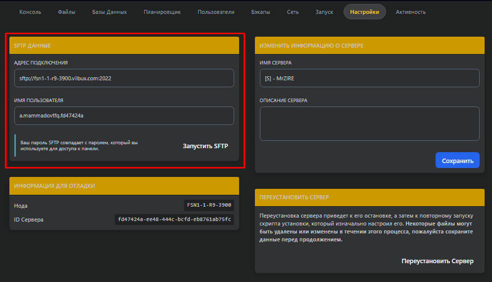The height and width of the screenshot is (282, 492).
Task: Click the SFTP password notice text
Action: point(79,146)
